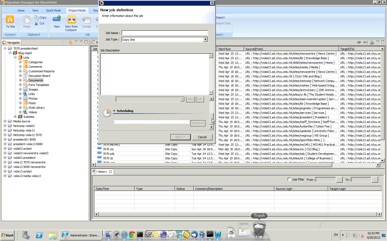Click inside the Job Description text area
The height and width of the screenshot is (241, 387).
[x=155, y=74]
